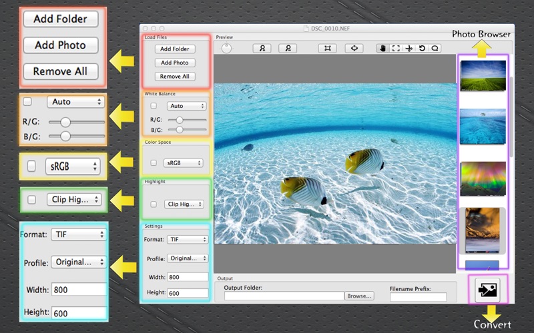Enable the Highlight checkbox in the app window
534x333 pixels.
154,204
